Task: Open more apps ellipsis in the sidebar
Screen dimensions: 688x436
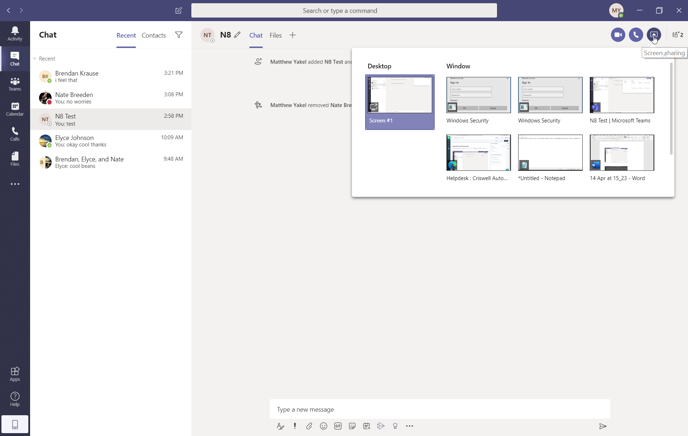Action: pyautogui.click(x=15, y=184)
